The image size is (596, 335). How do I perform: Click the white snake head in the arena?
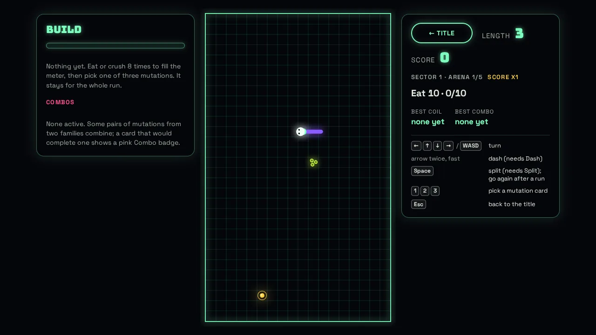click(x=301, y=132)
